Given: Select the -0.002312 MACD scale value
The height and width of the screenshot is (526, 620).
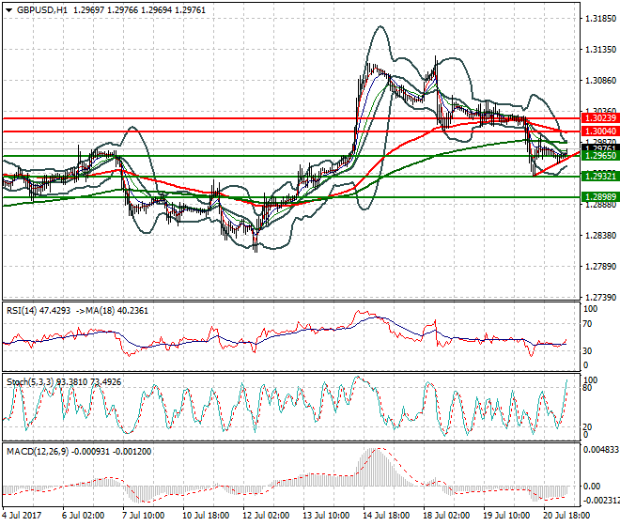Looking at the screenshot, I should [601, 501].
